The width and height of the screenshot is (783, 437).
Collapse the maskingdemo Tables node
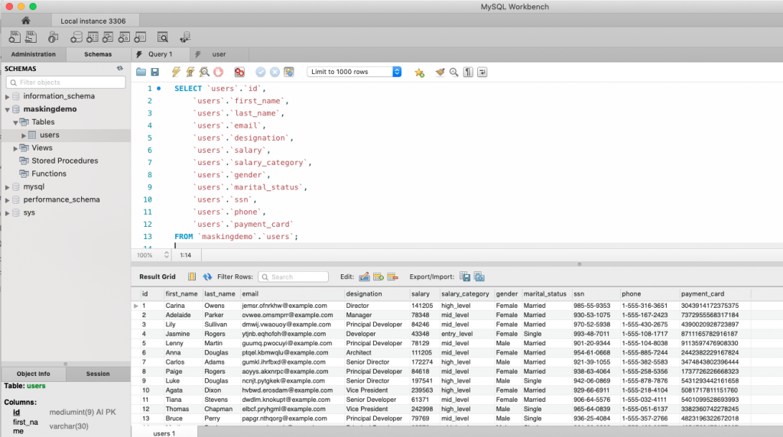15,122
